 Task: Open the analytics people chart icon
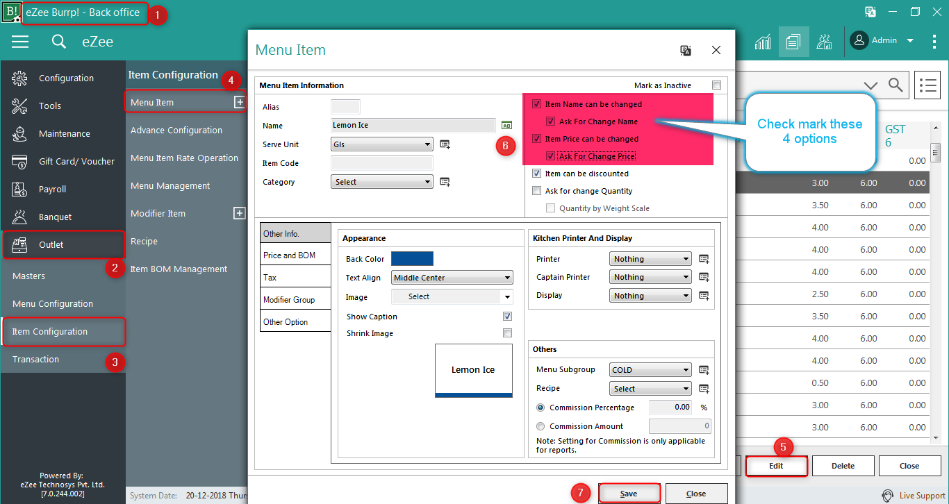coord(825,42)
